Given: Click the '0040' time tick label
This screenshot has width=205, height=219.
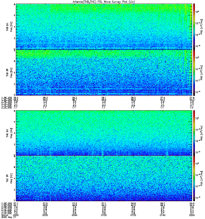Looking at the screenshot, I should coord(74,215).
